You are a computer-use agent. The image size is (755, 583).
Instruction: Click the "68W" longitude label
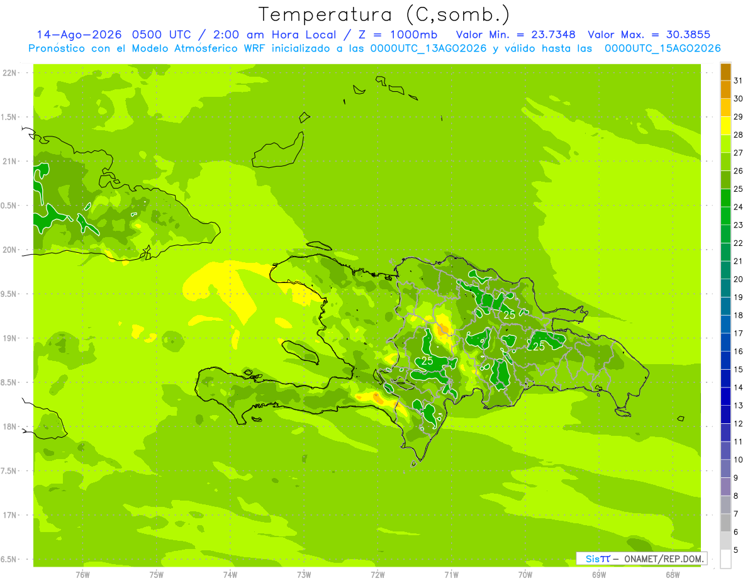click(673, 575)
